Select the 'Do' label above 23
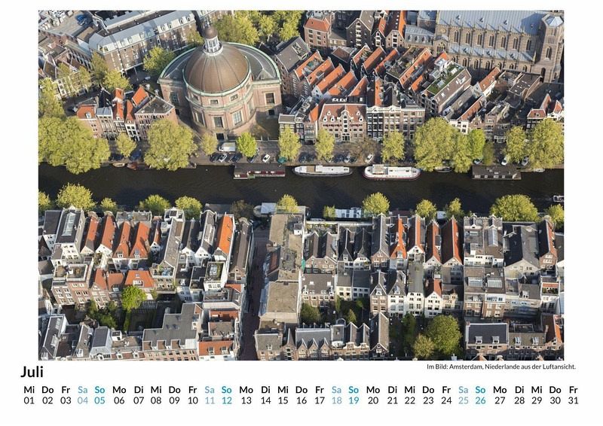The height and width of the screenshot is (426, 603). [428, 390]
